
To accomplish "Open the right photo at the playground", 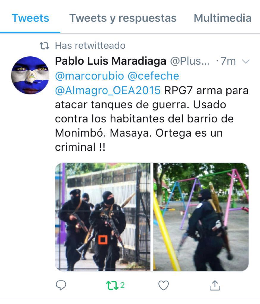I will (x=201, y=217).
